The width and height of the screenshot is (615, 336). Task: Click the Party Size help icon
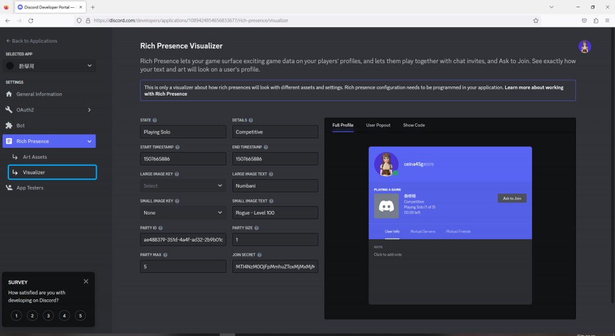(256, 228)
